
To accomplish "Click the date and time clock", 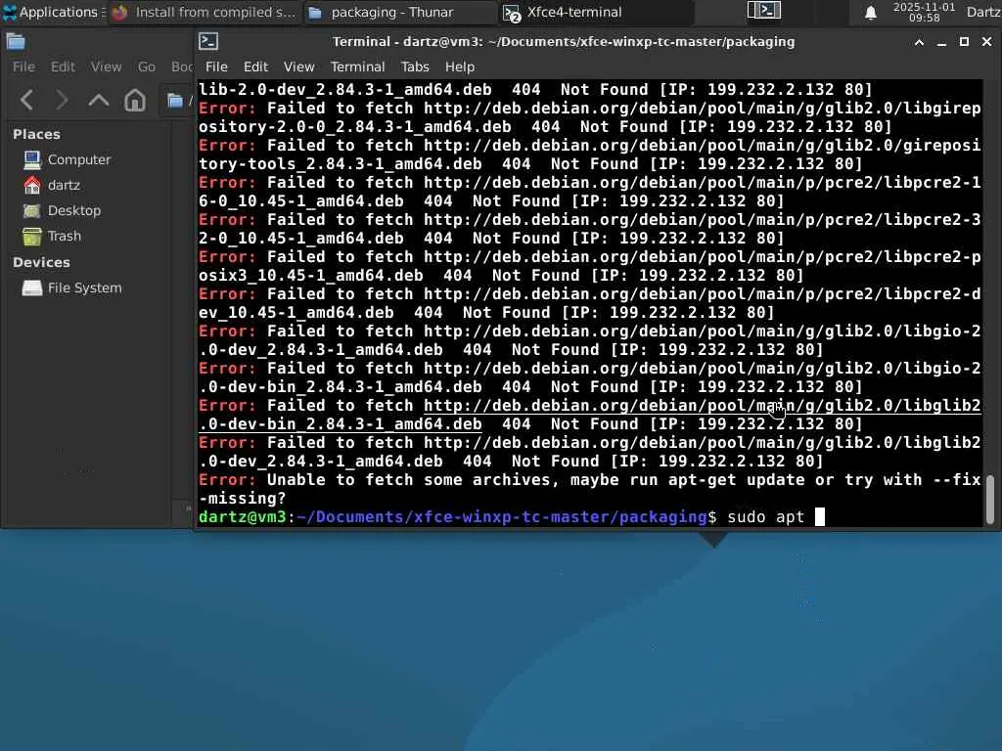I will (x=924, y=12).
